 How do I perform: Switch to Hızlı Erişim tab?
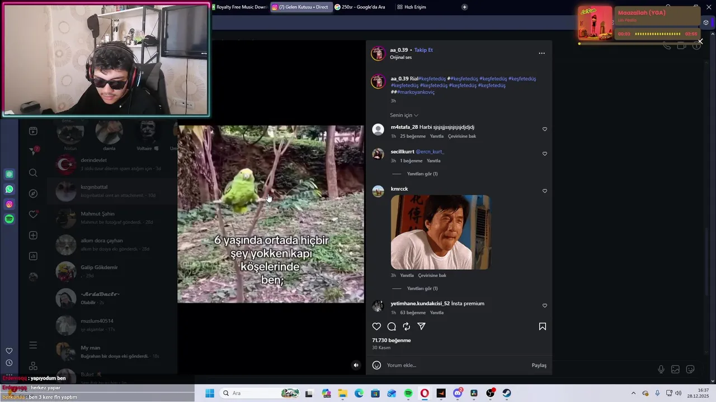412,7
